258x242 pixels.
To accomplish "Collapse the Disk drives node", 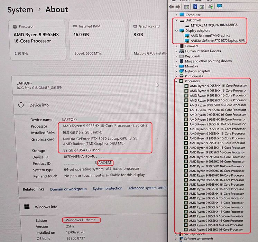I will (x=176, y=20).
